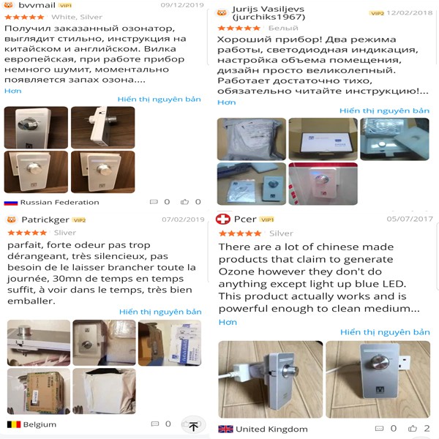Image resolution: width=439 pixels, height=439 pixels.
Task: Open first photo in bvvmail's review
Action: tap(36, 127)
